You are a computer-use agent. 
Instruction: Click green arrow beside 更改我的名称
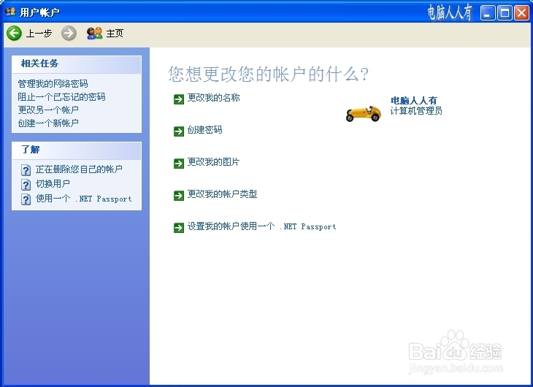point(179,99)
